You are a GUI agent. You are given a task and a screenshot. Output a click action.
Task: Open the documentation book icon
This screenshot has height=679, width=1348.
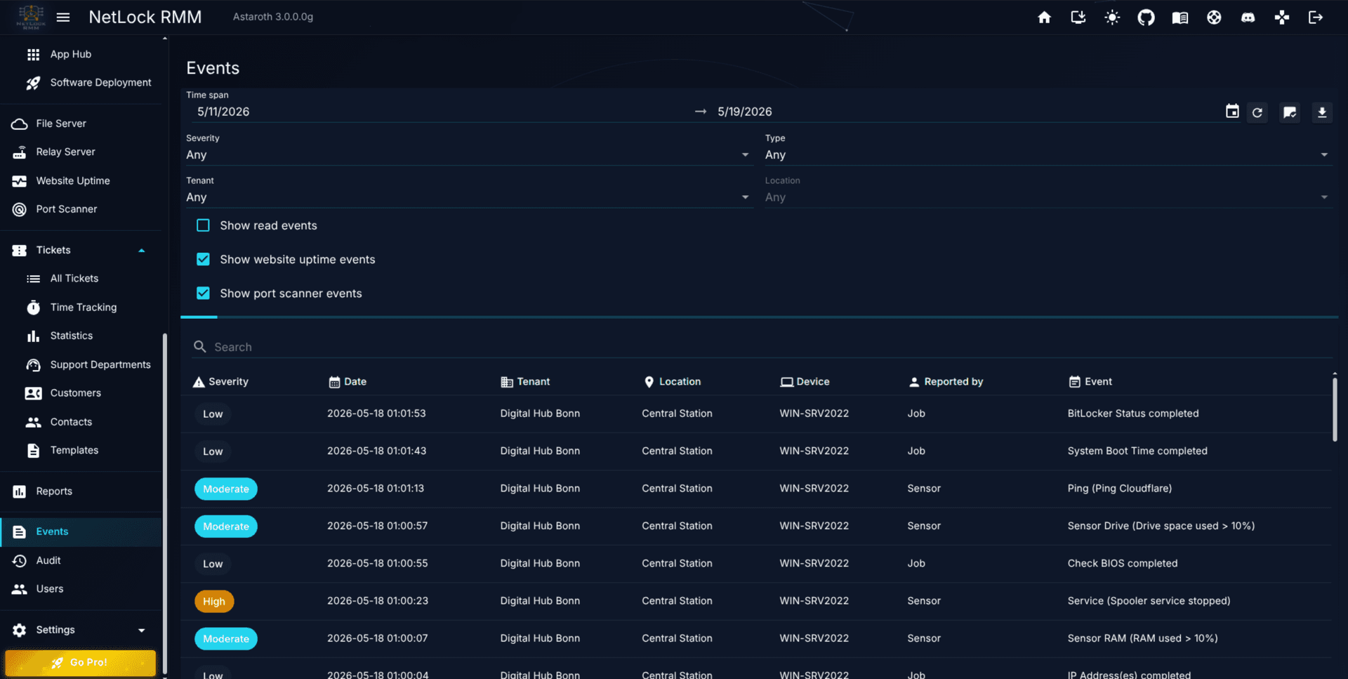1180,18
